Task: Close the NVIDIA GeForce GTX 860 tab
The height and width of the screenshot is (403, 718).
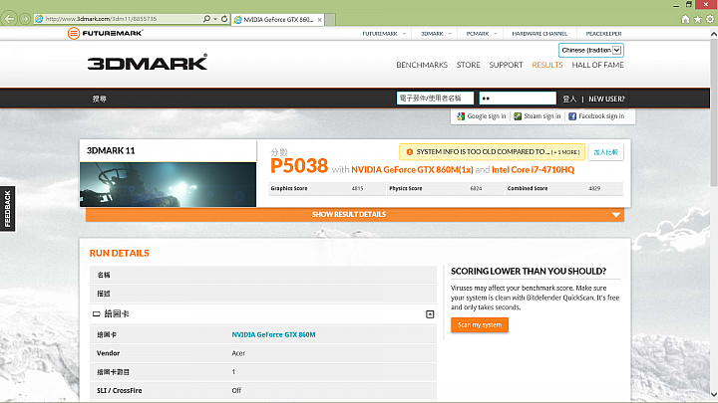Action: pos(320,20)
